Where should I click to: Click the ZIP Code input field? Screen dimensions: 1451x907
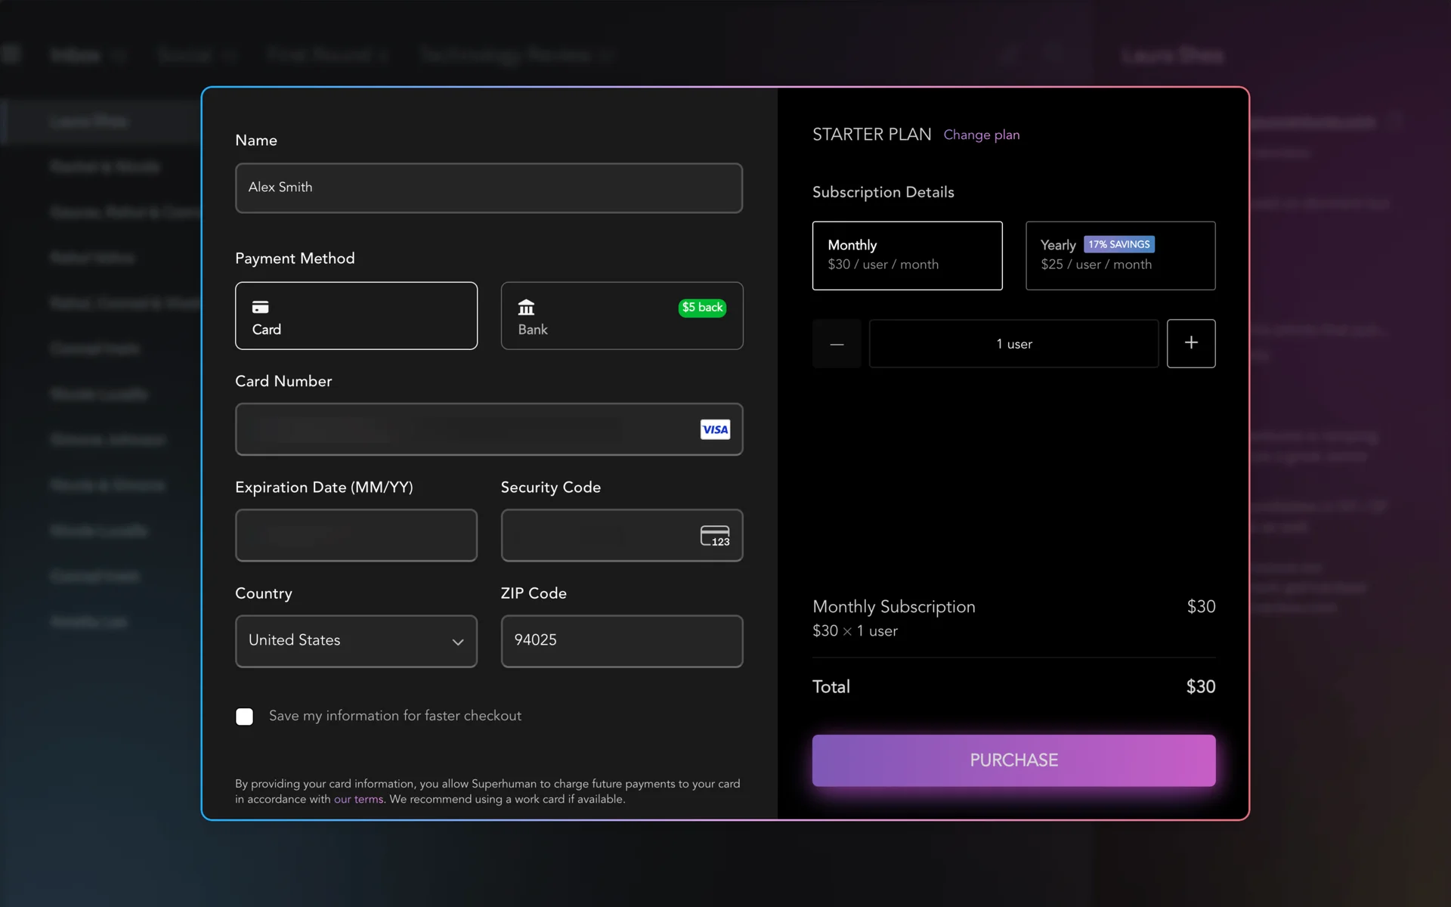coord(621,641)
